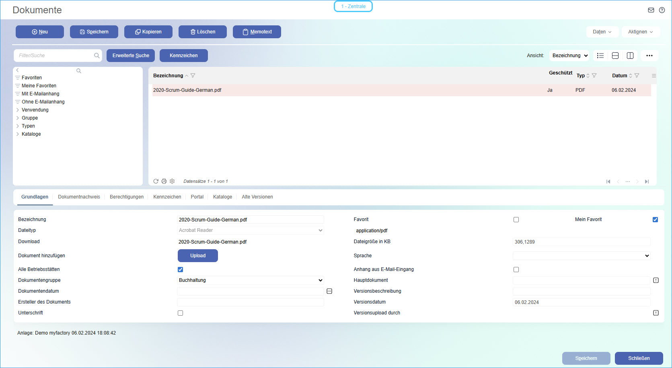Open Erweiterte Suche
This screenshot has width=672, height=368.
click(x=130, y=55)
